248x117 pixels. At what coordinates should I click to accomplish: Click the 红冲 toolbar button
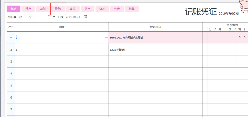(102, 9)
